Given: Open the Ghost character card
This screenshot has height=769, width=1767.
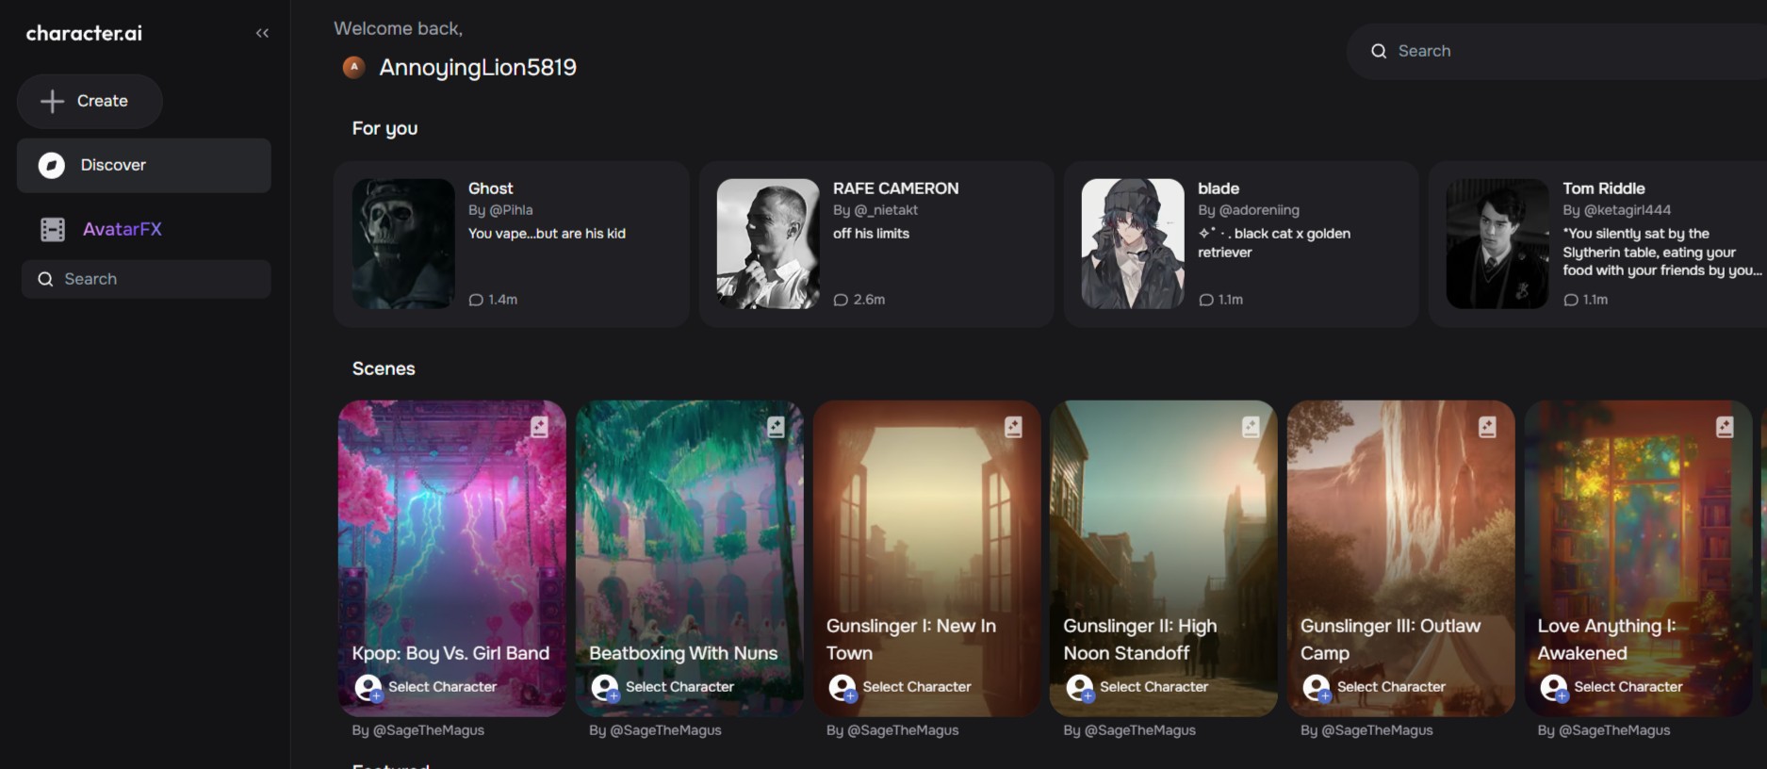Looking at the screenshot, I should tap(511, 244).
